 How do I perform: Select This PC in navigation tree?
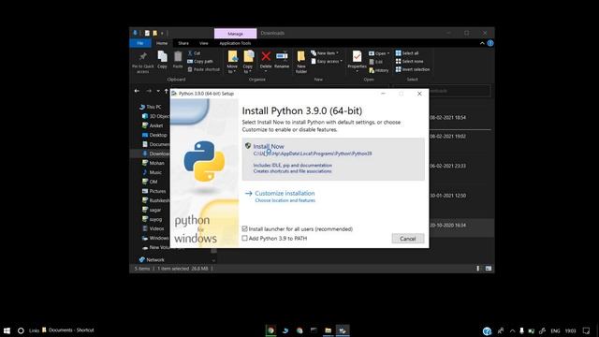coord(151,107)
